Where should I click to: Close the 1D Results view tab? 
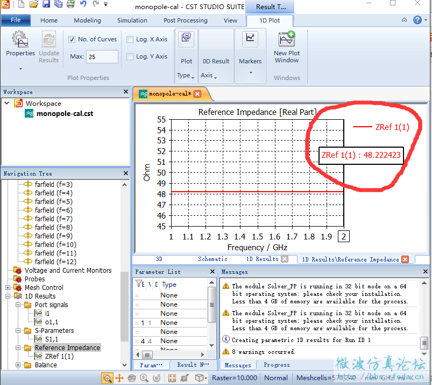click(285, 259)
